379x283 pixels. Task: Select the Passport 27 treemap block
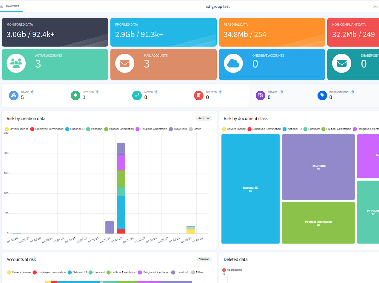(368, 212)
